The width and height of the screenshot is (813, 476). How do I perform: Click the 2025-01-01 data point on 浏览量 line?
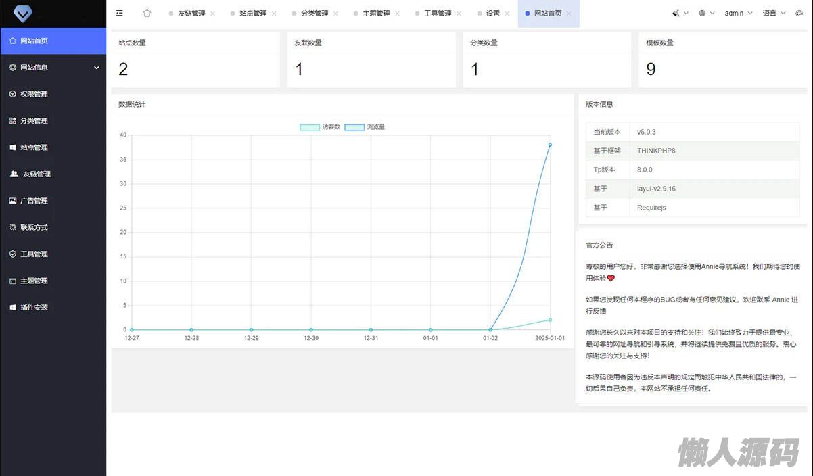(550, 145)
